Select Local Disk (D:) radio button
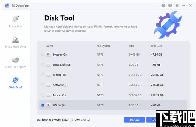Screen dimensions: 196x127 [x=43, y=64]
